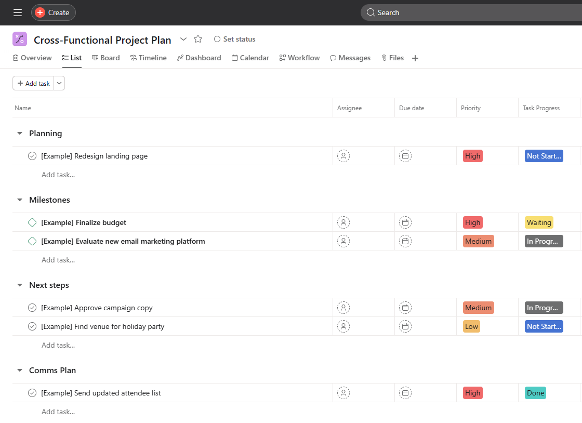The width and height of the screenshot is (582, 423).
Task: Assign Find venue for holiday party task
Action: point(343,326)
